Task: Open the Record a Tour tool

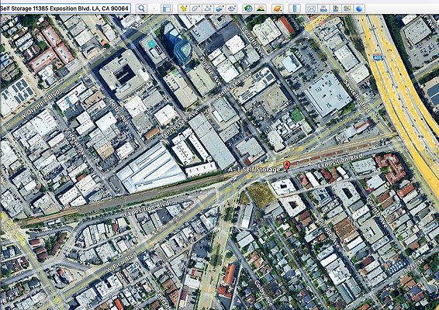Action: pyautogui.click(x=232, y=9)
